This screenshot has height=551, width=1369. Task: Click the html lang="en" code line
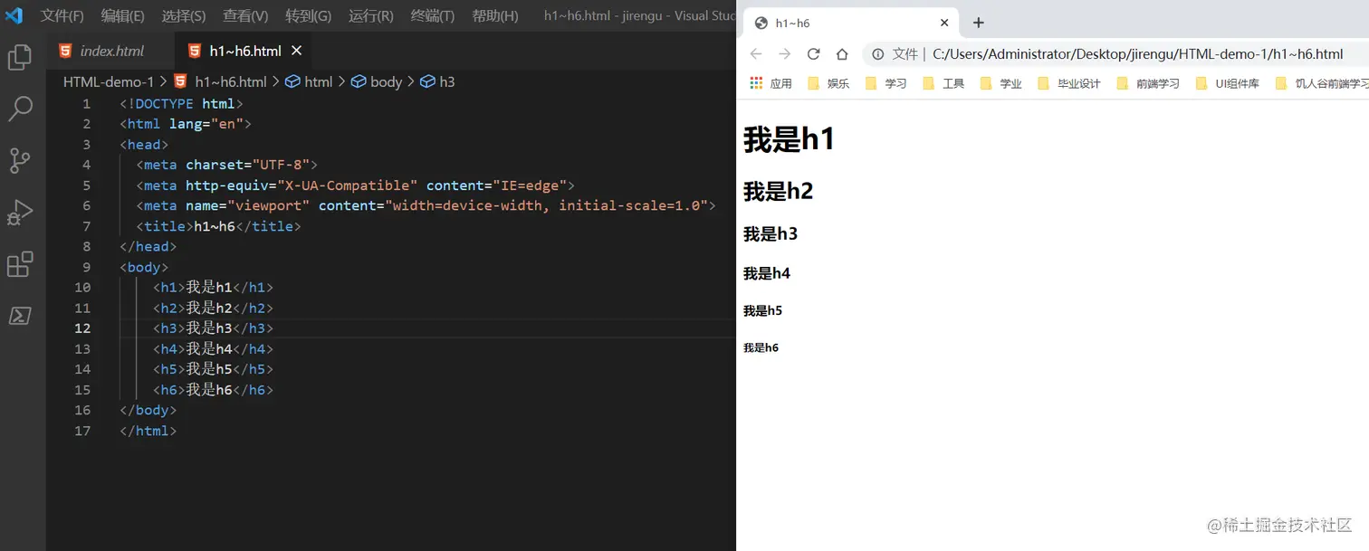[x=186, y=124]
